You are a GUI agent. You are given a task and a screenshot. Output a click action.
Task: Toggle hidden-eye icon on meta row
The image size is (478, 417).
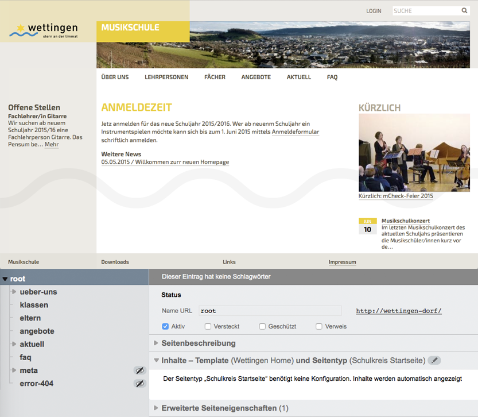click(139, 370)
